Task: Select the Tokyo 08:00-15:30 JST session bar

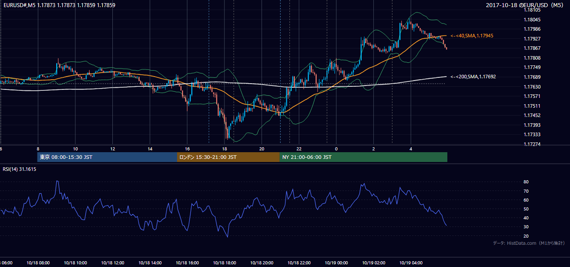Action: click(x=107, y=157)
